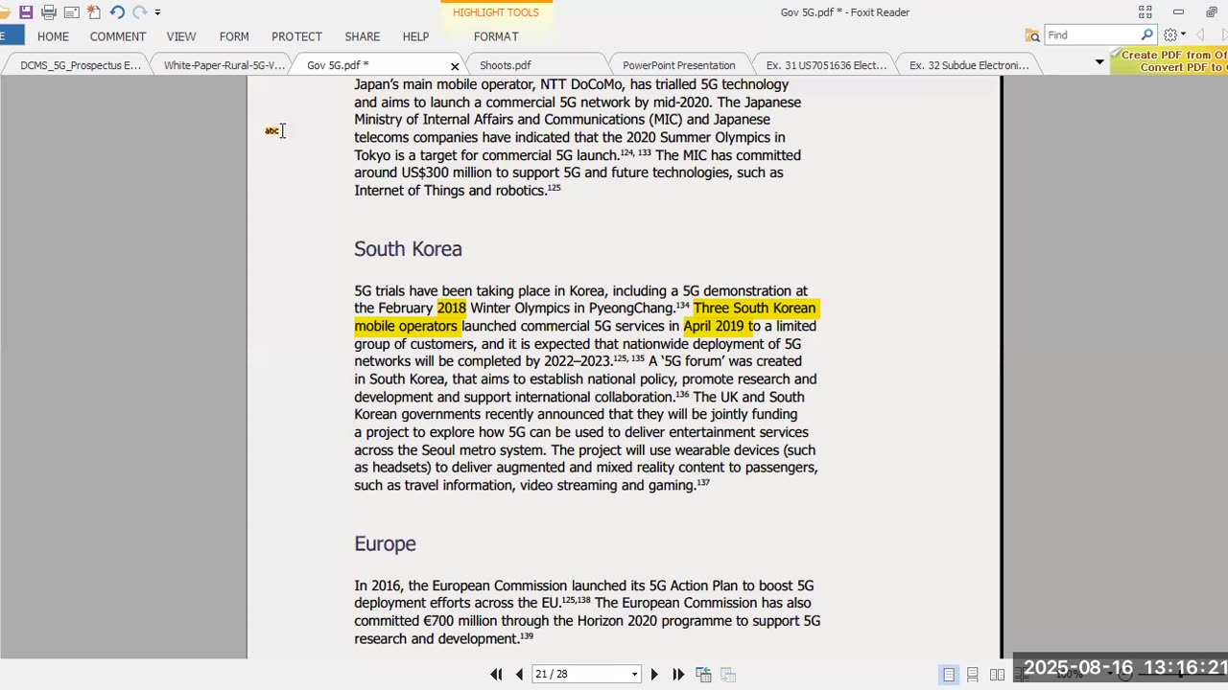Click the Save icon in quick access toolbar
The height and width of the screenshot is (690, 1228).
(x=26, y=12)
